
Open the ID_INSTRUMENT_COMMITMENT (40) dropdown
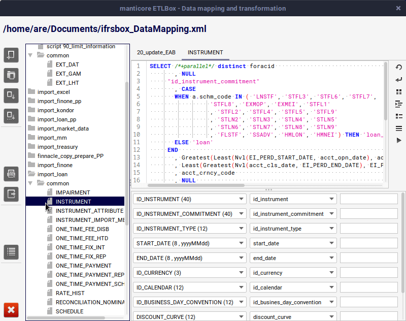pyautogui.click(x=190, y=214)
